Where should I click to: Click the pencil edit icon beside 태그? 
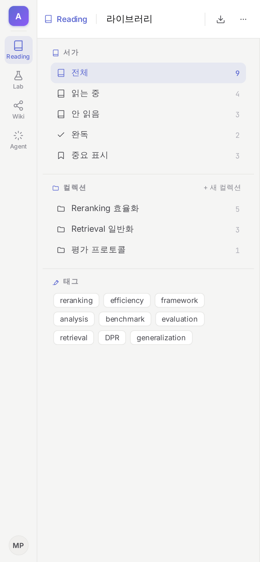(x=56, y=282)
